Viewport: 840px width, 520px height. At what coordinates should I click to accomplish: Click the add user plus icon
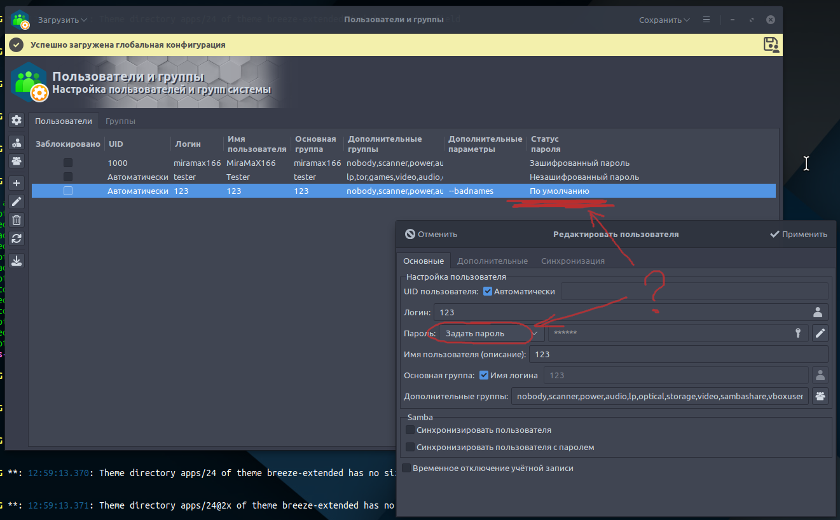tap(17, 182)
